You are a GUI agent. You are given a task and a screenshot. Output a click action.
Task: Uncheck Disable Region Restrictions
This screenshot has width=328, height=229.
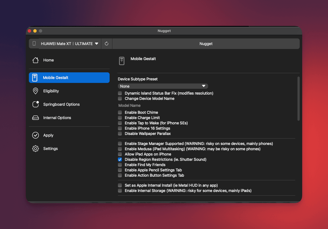tap(120, 159)
